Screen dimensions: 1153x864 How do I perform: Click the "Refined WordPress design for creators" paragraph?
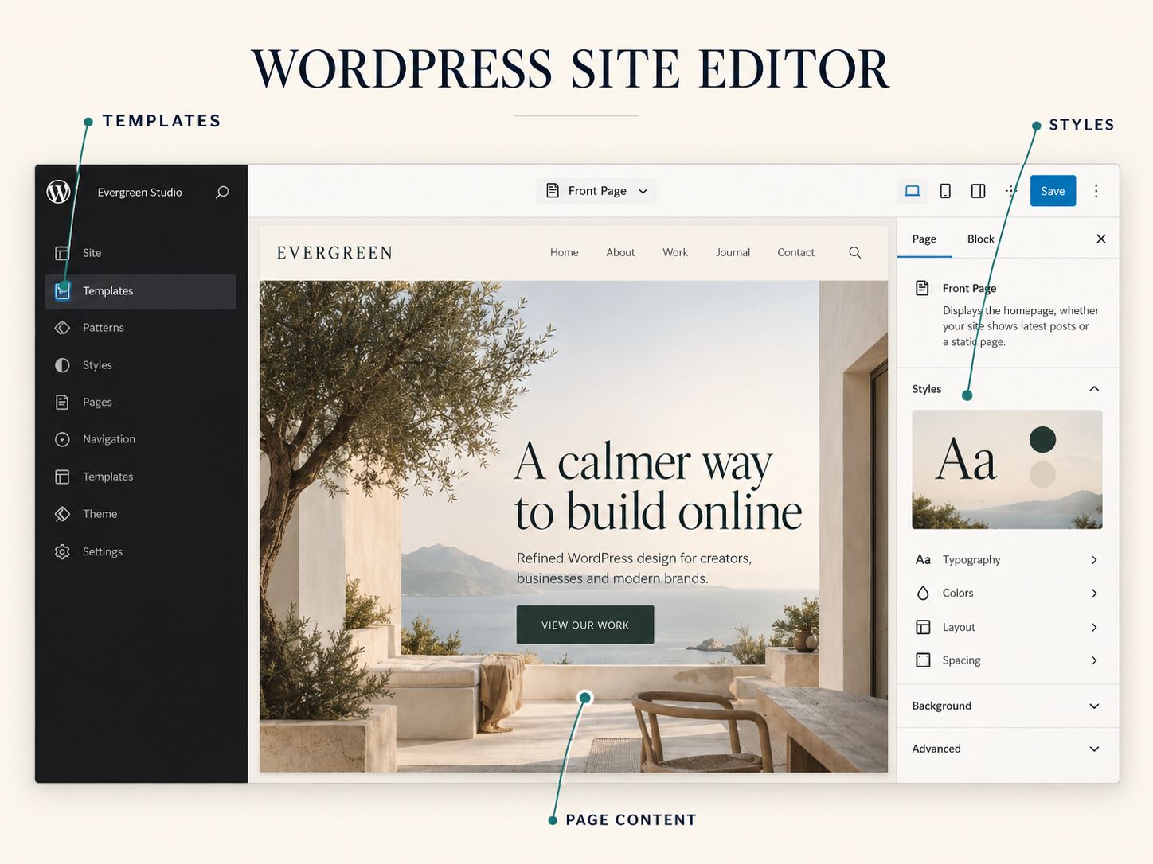click(635, 569)
